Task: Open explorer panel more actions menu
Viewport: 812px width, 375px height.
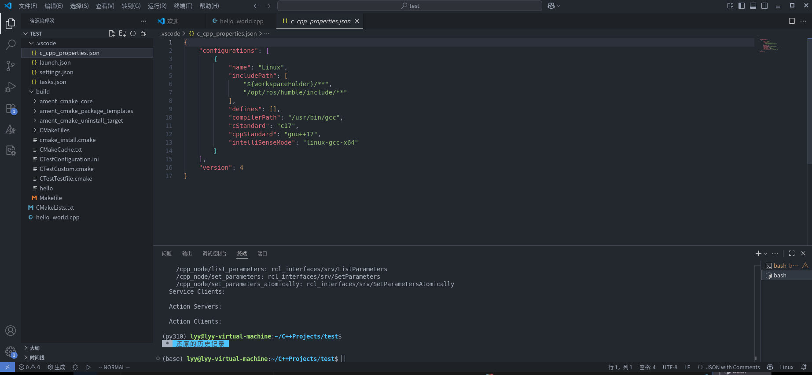Action: click(x=143, y=21)
